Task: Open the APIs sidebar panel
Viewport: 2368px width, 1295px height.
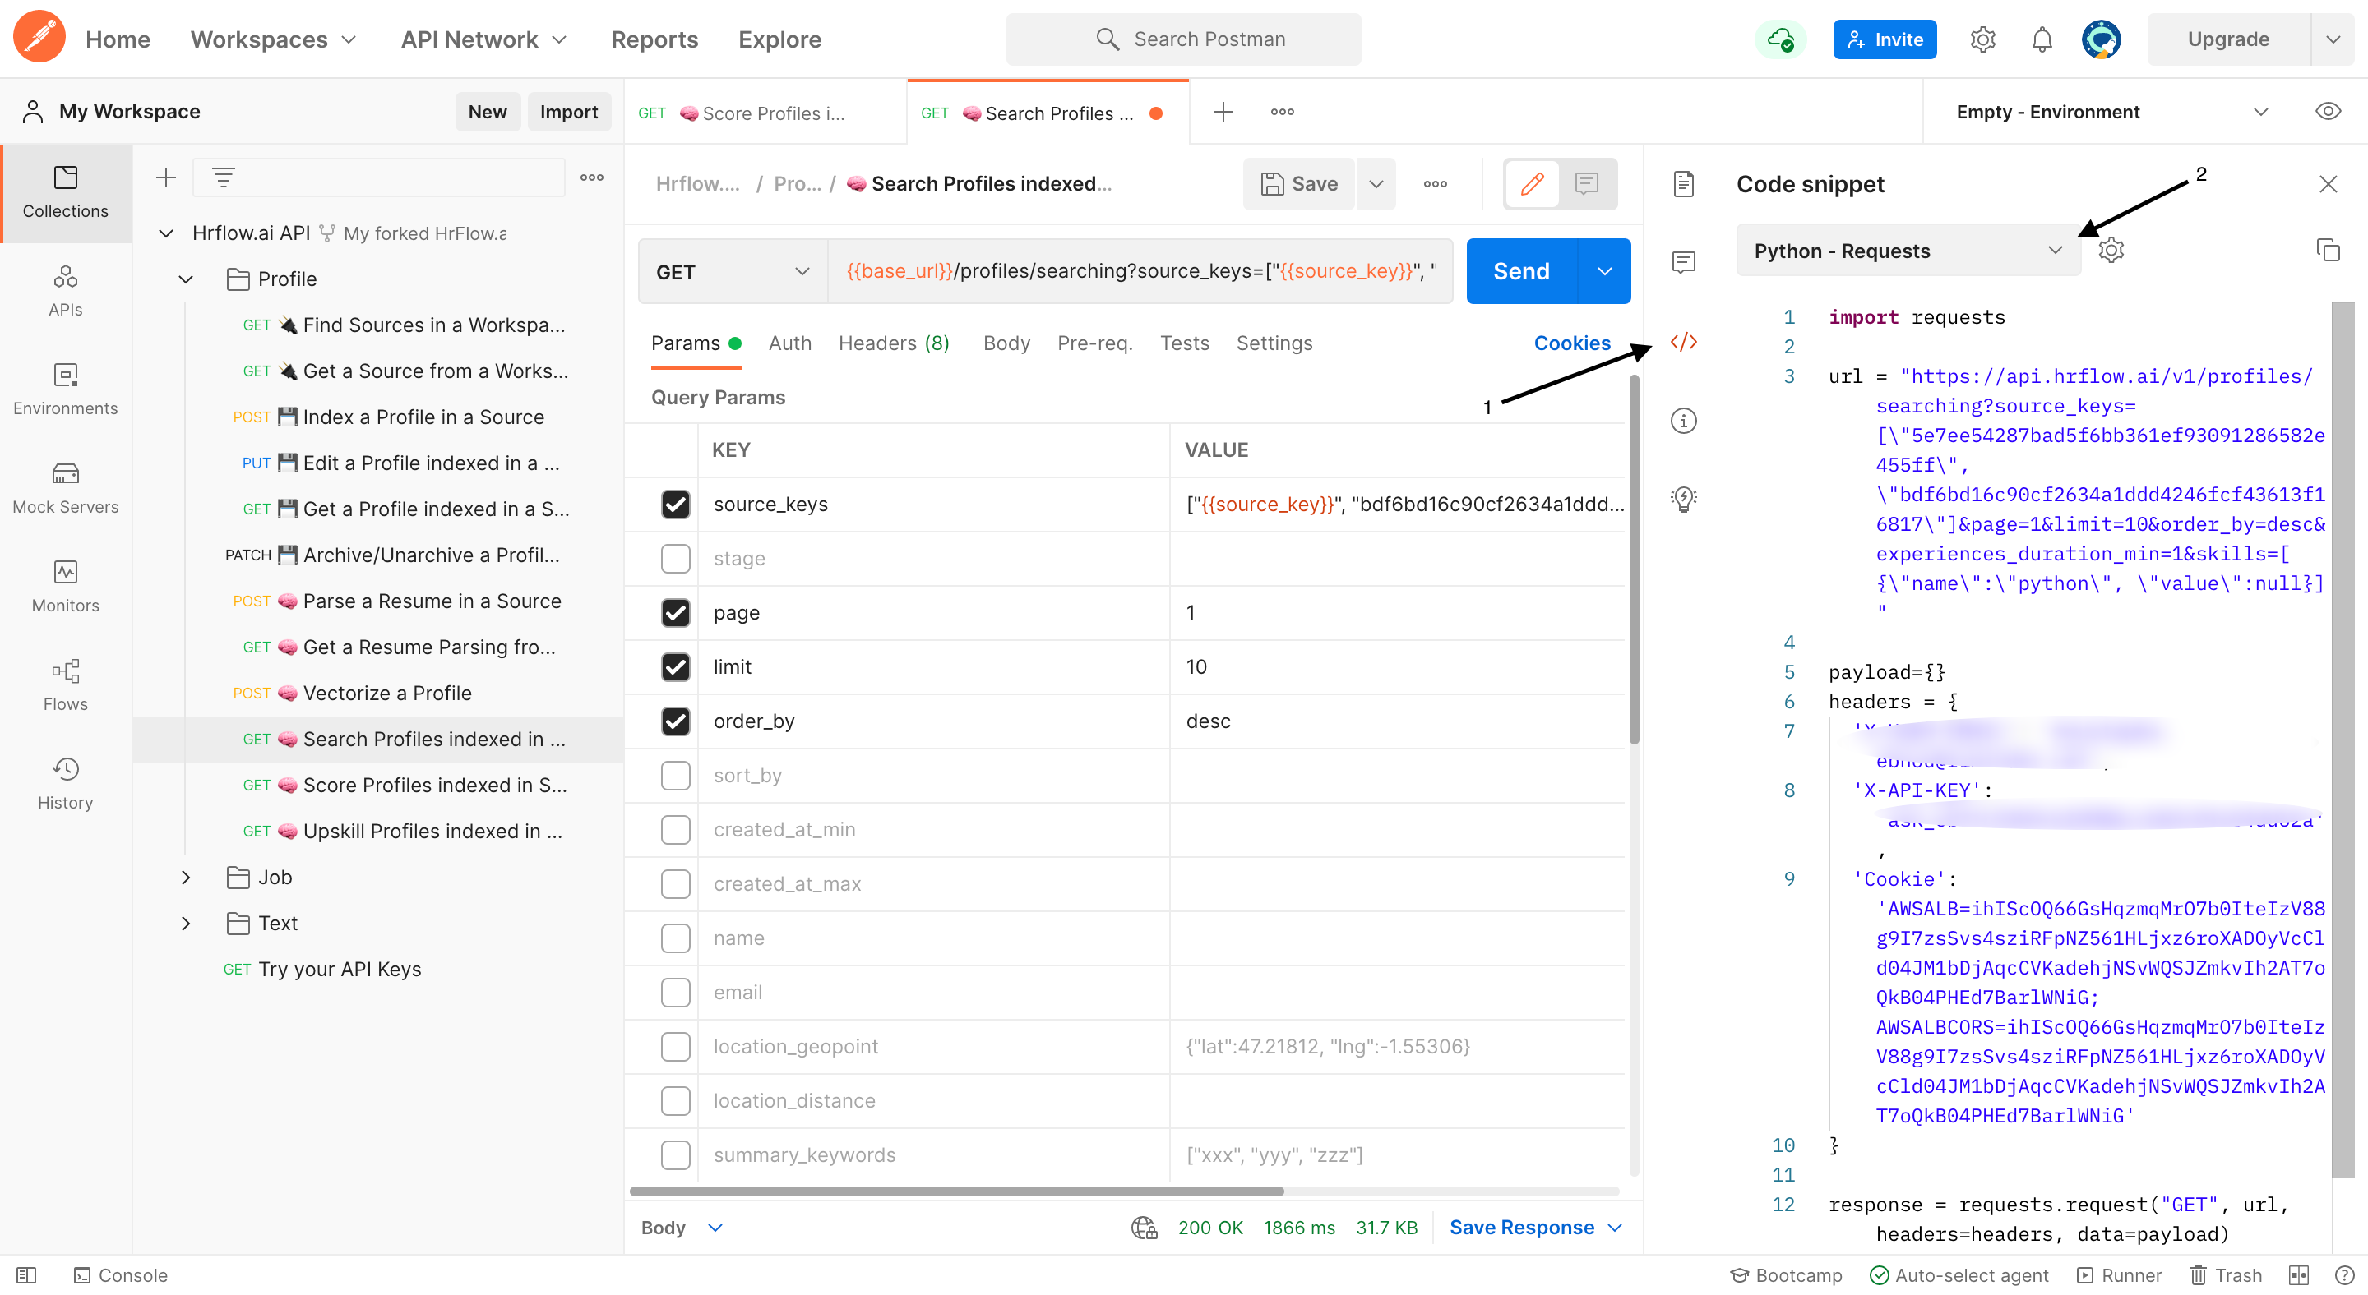Action: (x=65, y=290)
